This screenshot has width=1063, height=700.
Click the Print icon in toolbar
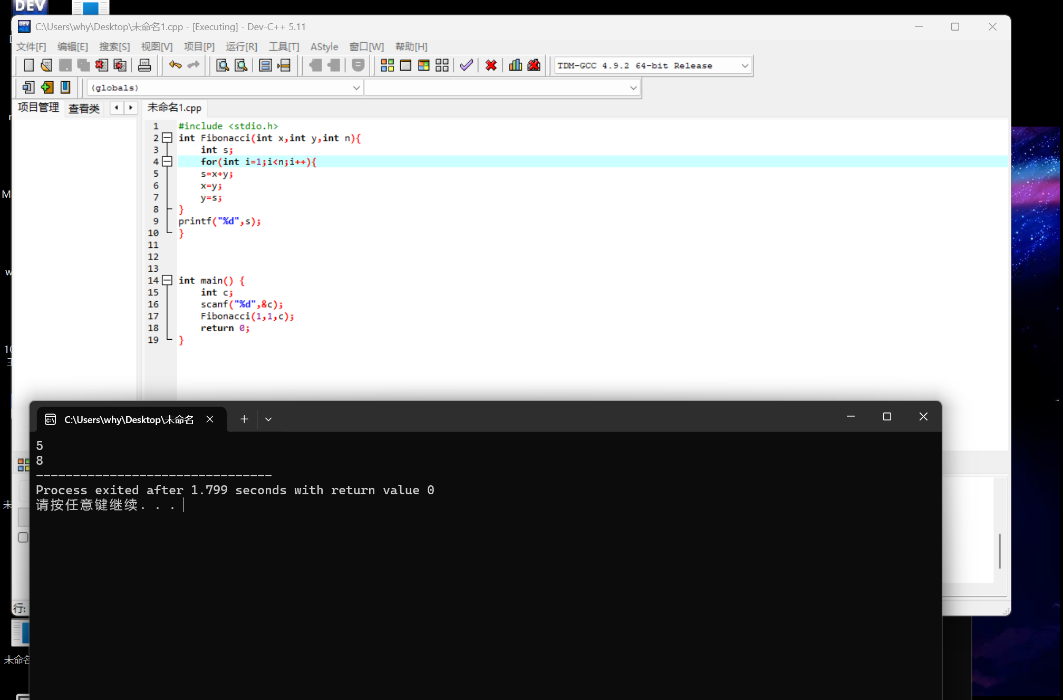point(144,65)
